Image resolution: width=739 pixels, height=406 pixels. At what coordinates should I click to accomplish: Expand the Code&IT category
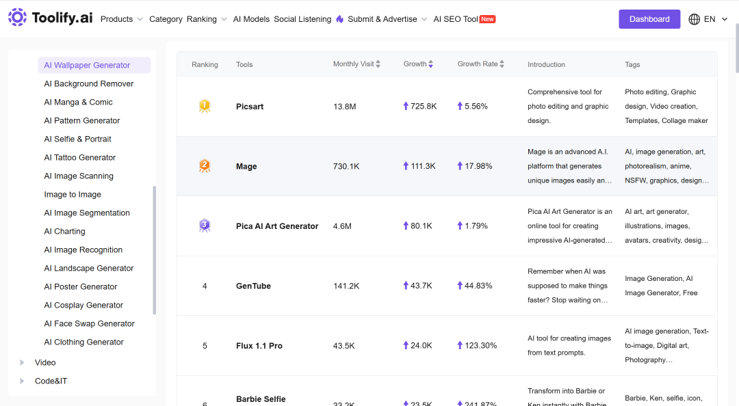click(22, 381)
